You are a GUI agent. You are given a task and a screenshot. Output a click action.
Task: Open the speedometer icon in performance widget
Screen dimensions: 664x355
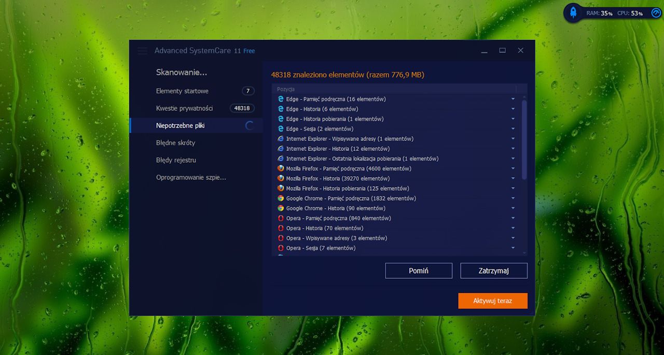(656, 13)
